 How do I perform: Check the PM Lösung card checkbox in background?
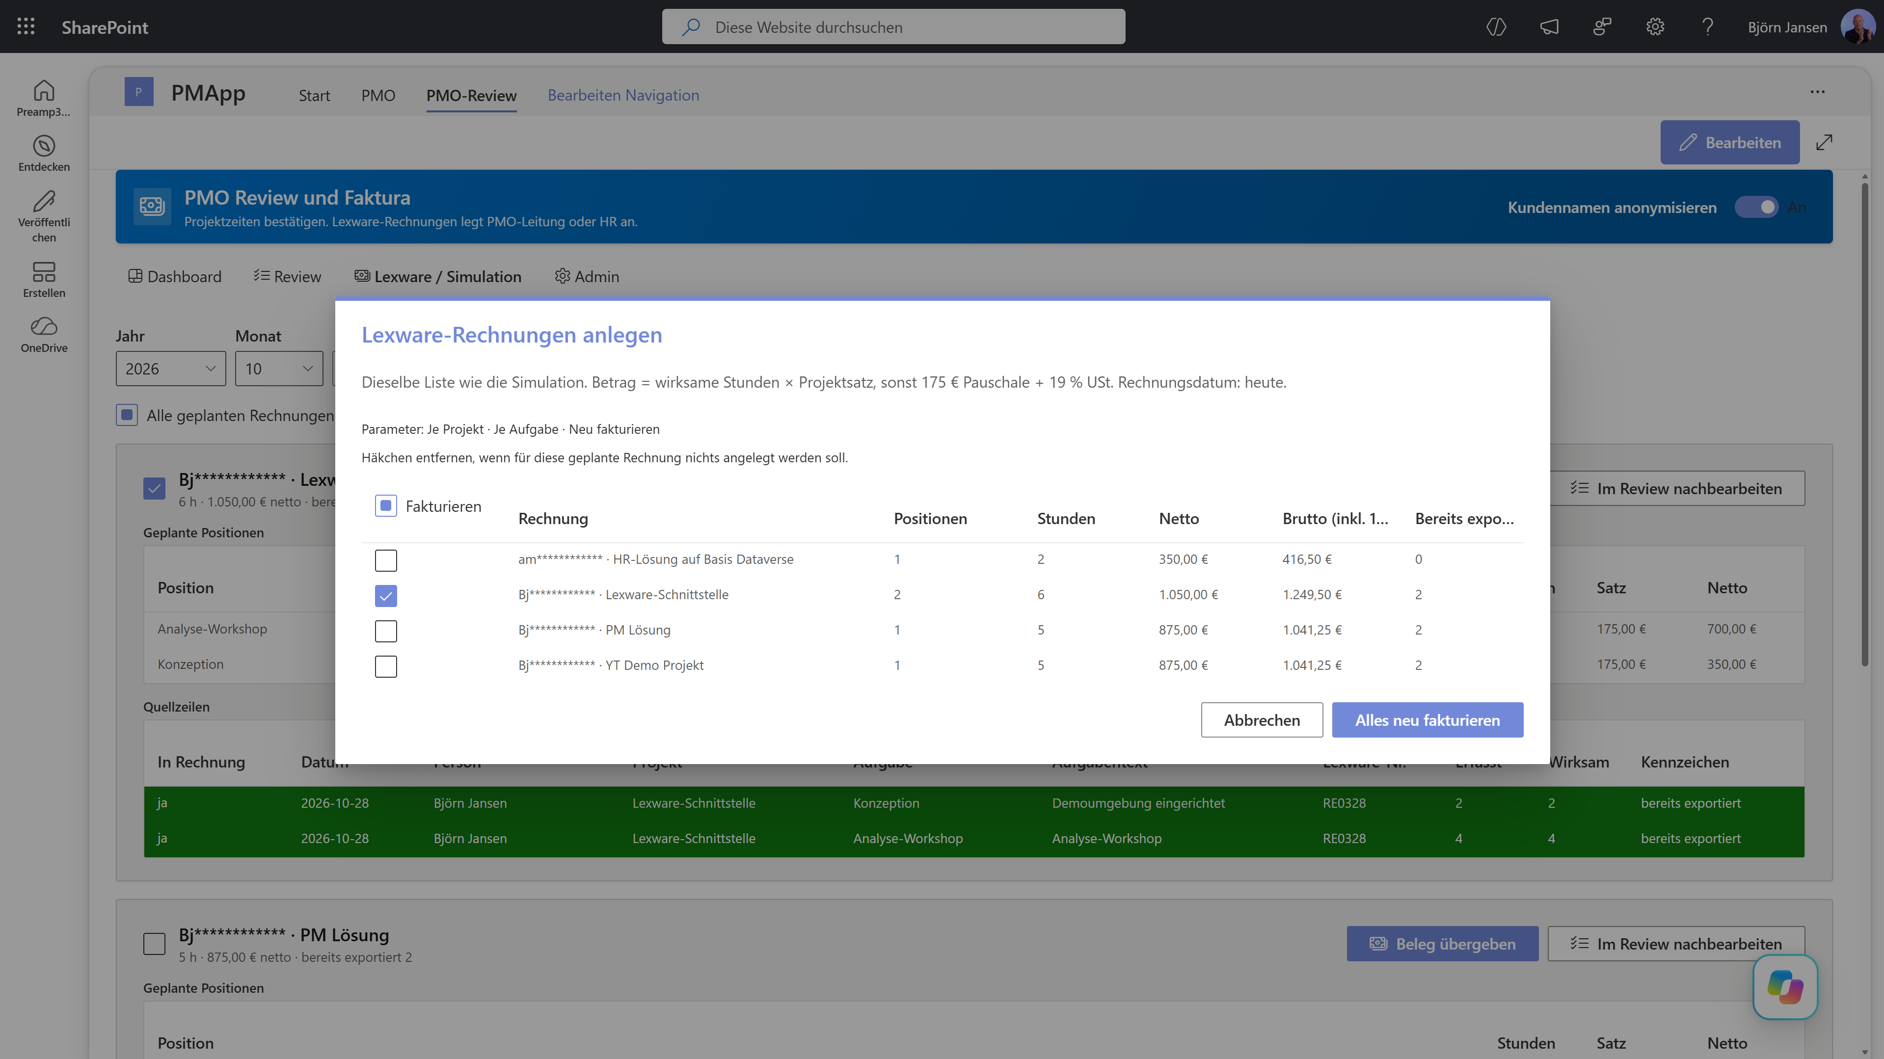[154, 944]
